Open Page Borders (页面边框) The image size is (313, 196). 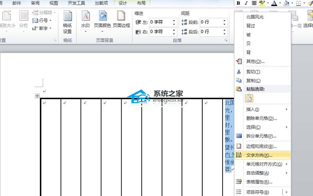[x=121, y=20]
